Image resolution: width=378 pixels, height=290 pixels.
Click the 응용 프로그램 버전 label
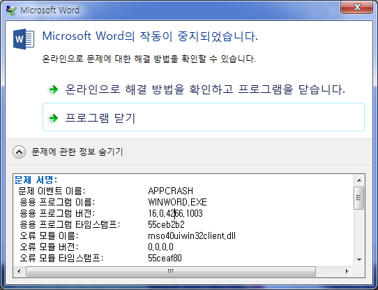point(57,213)
